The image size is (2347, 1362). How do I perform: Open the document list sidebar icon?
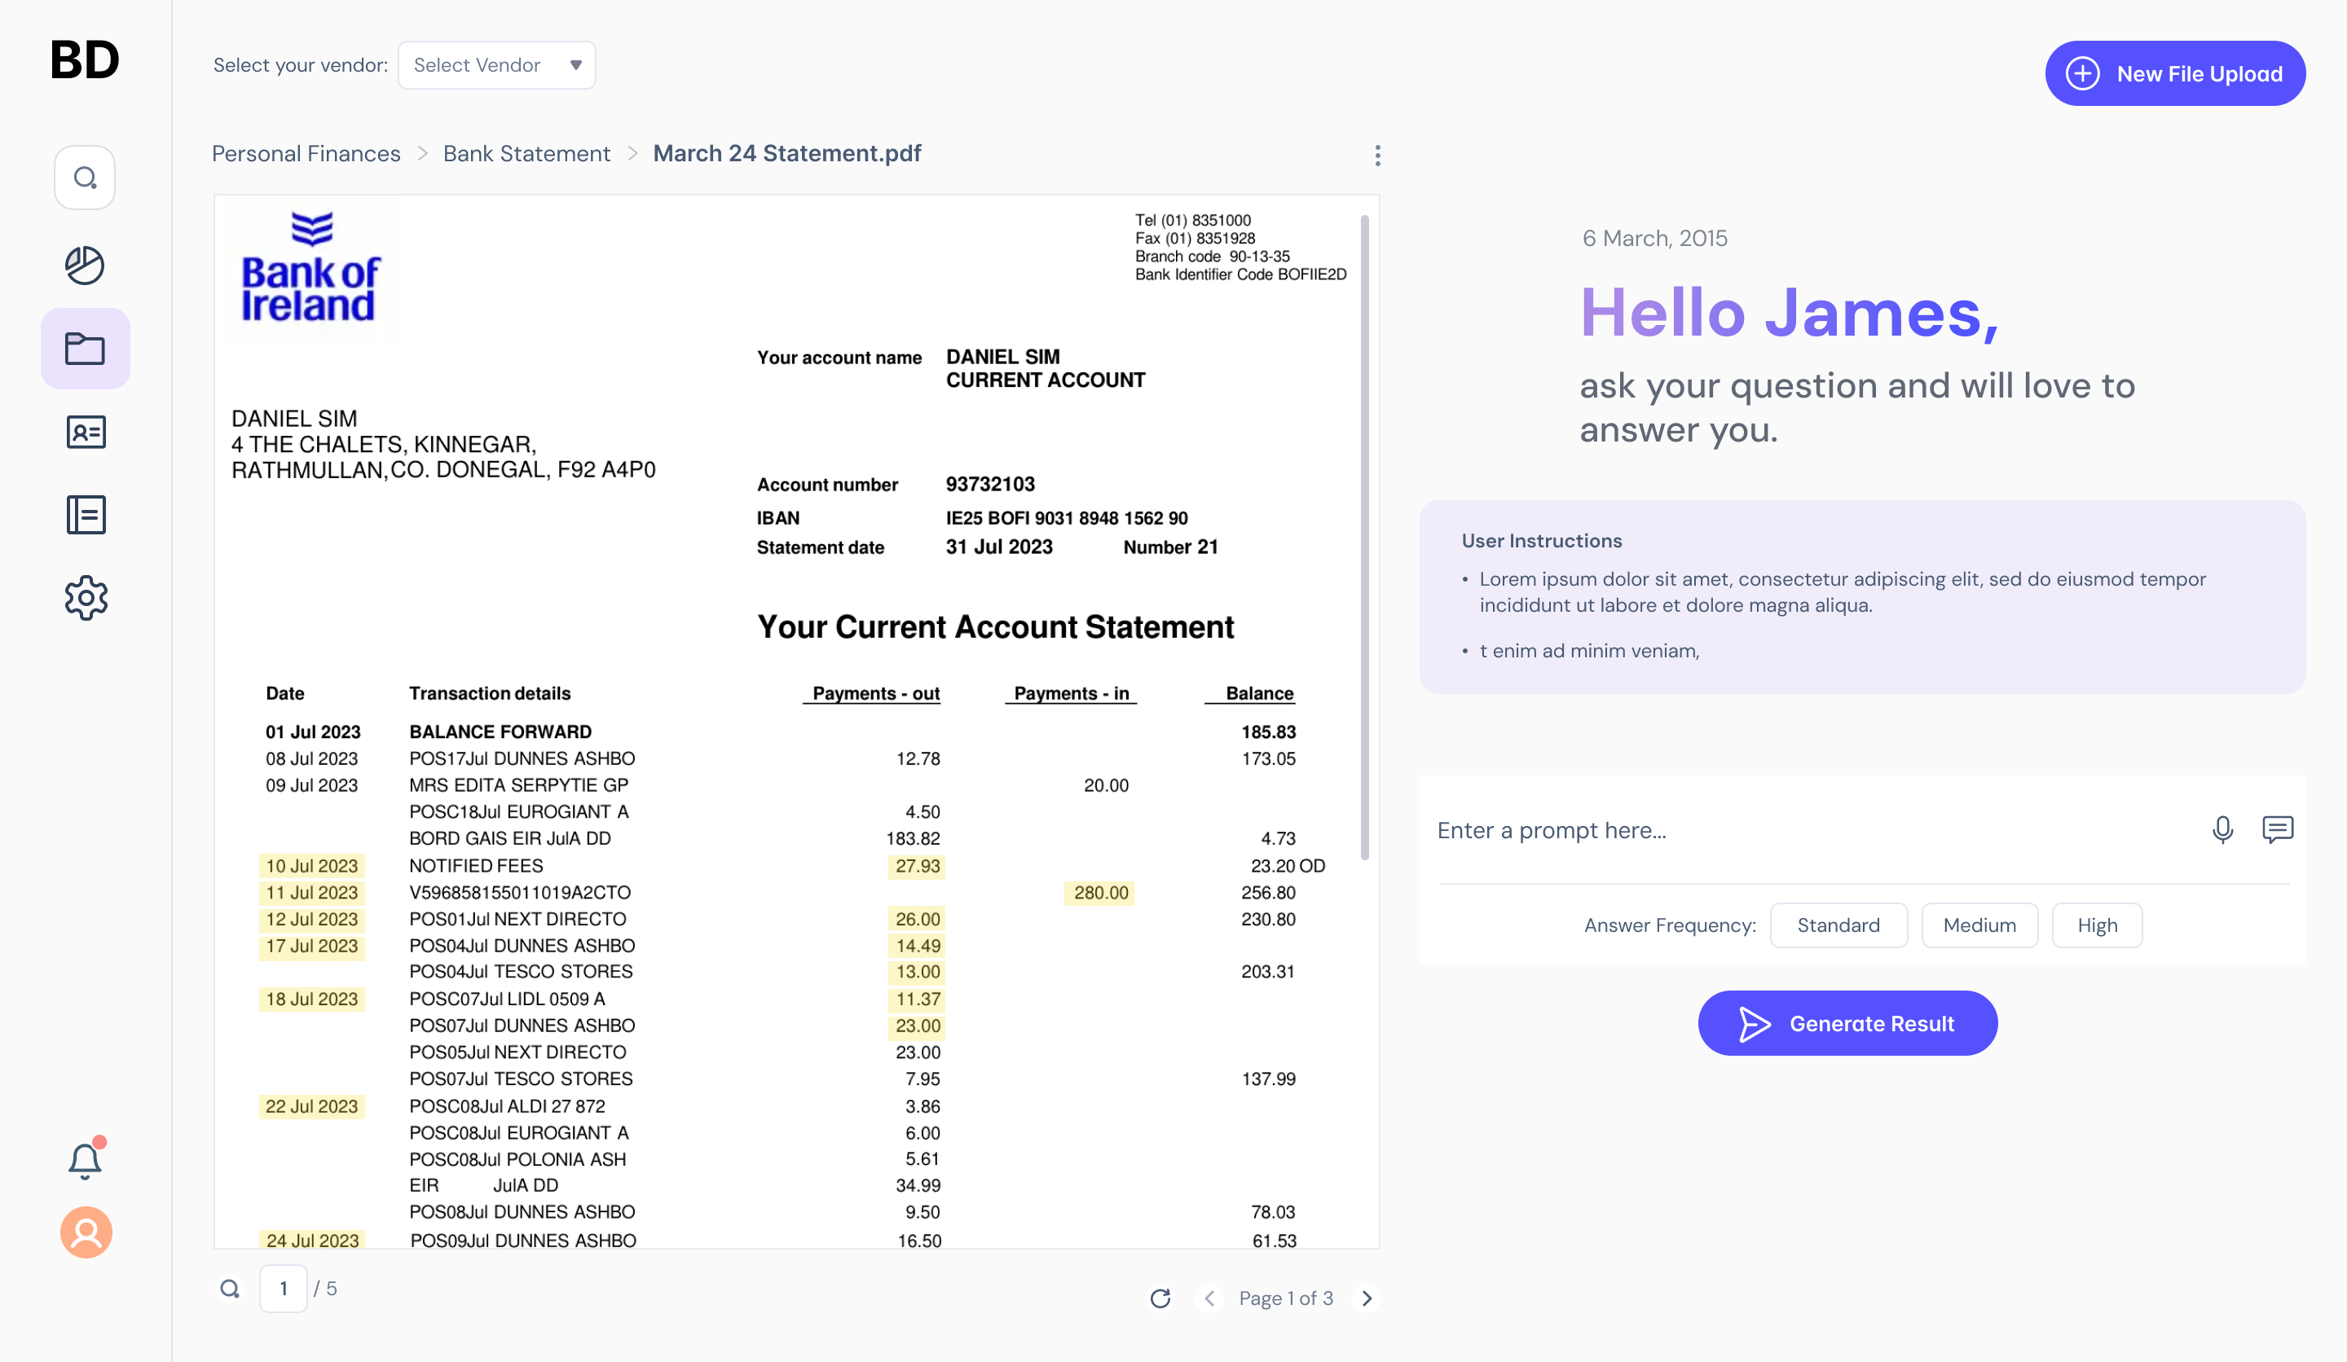86,515
